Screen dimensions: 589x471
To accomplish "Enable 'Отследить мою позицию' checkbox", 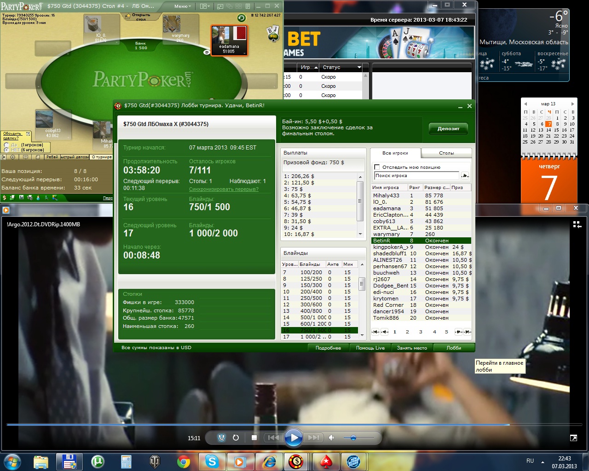I will point(377,167).
